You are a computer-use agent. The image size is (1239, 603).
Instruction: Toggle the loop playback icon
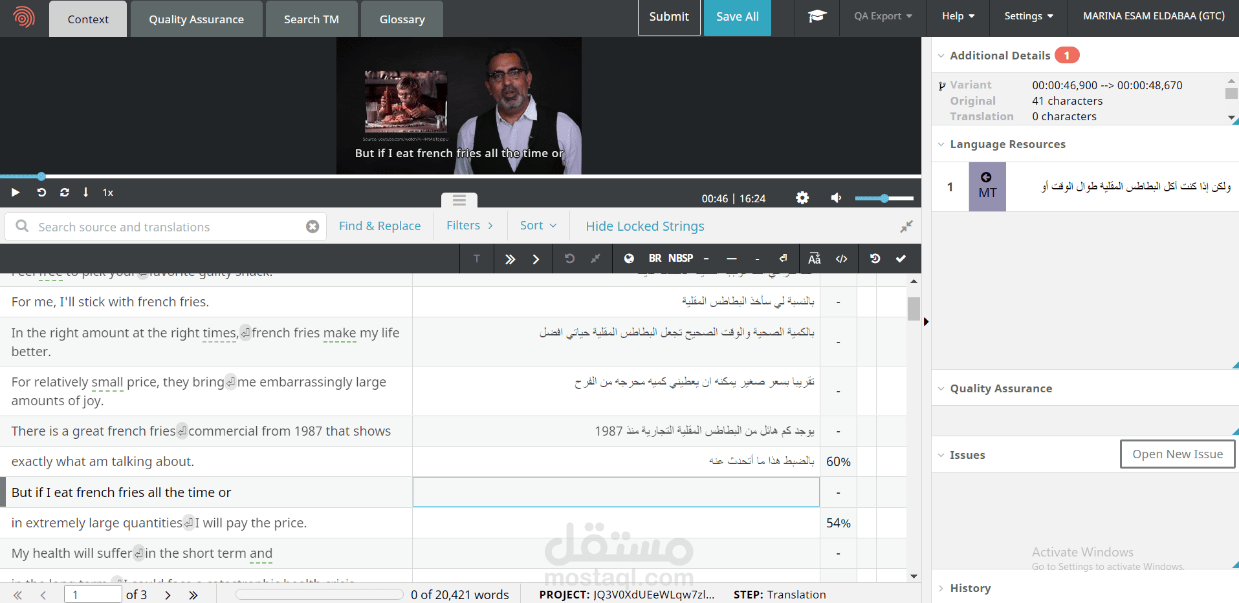point(65,192)
